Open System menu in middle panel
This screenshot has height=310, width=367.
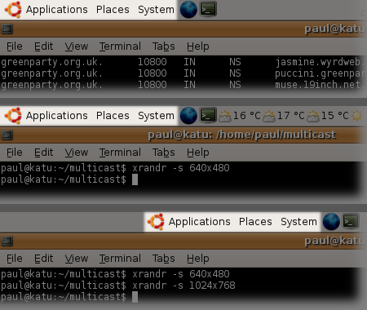156,116
